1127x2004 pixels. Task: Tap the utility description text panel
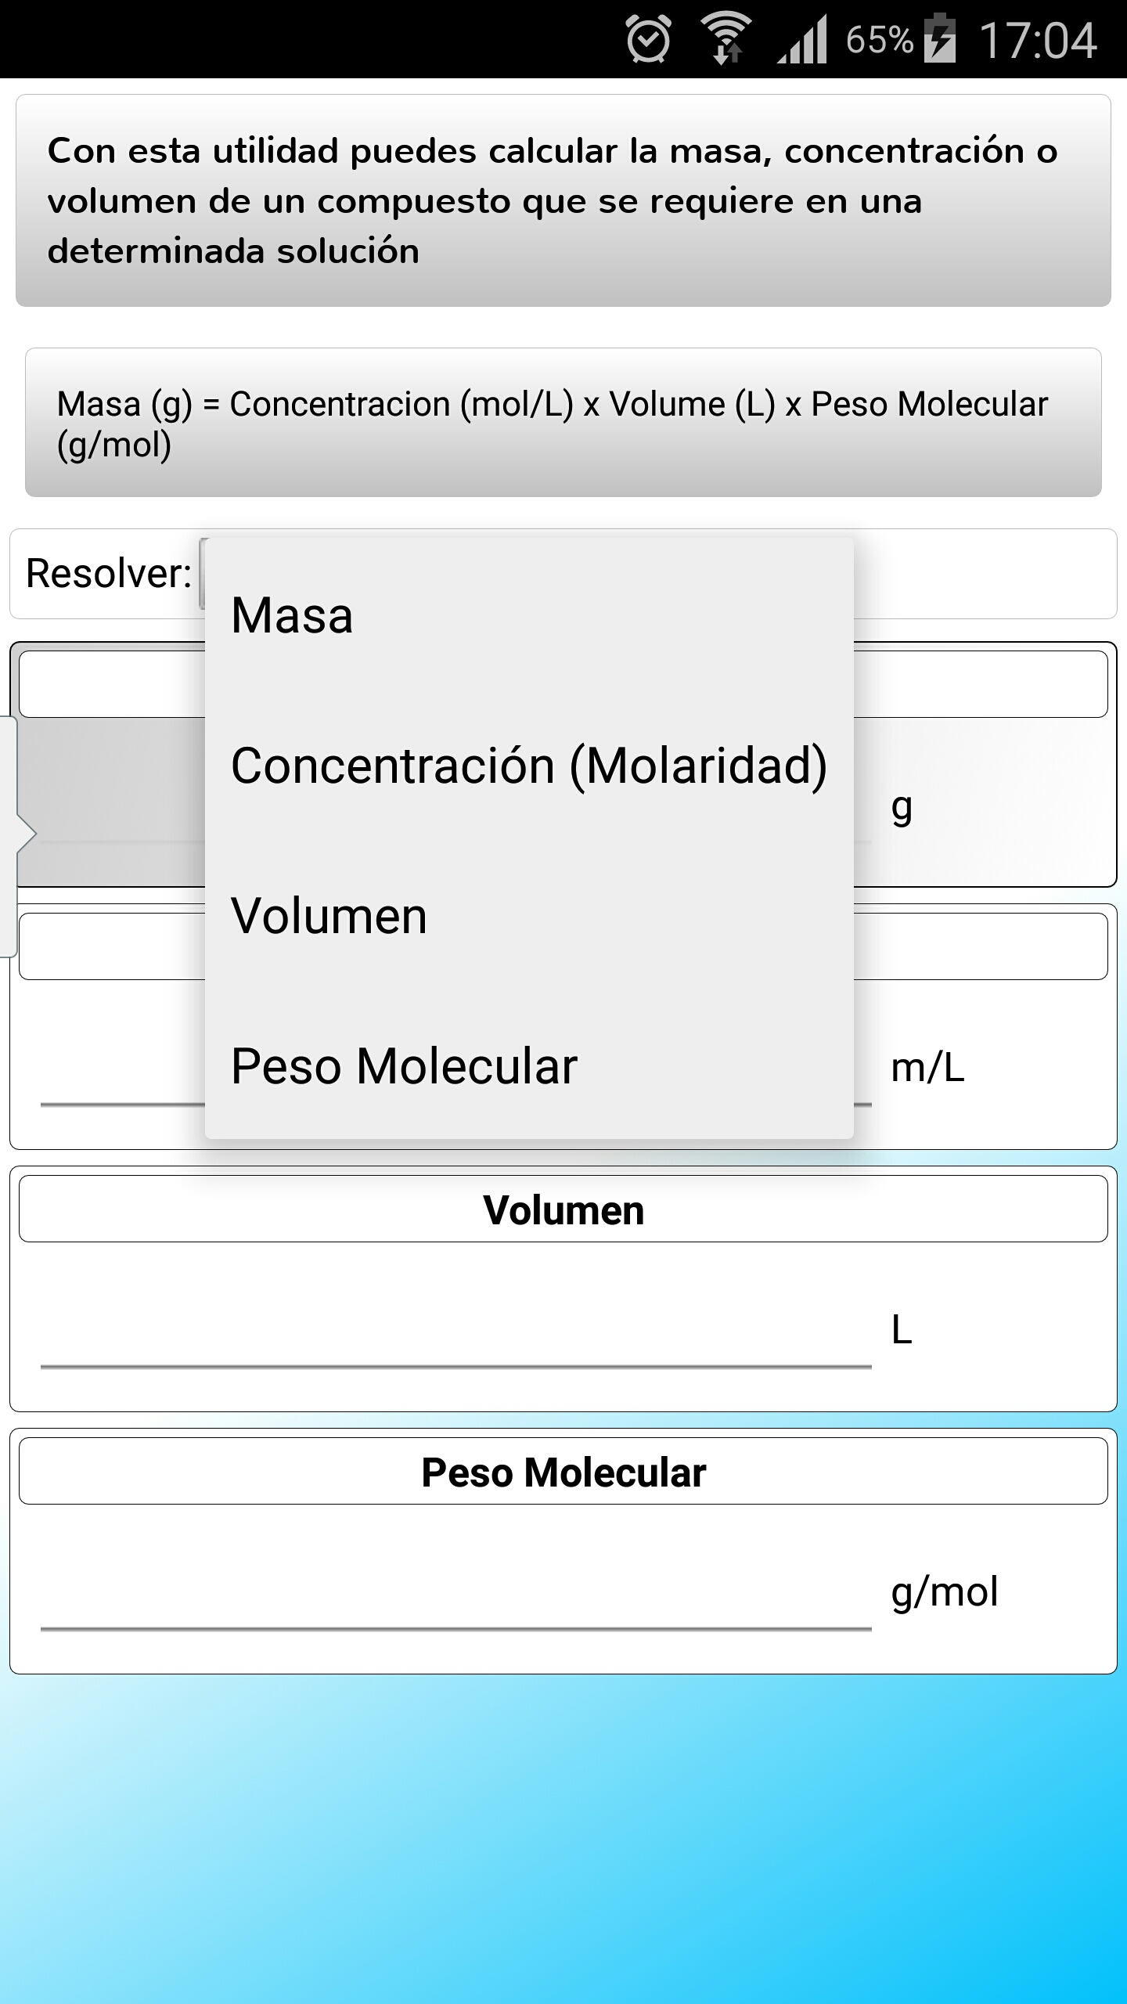[563, 200]
